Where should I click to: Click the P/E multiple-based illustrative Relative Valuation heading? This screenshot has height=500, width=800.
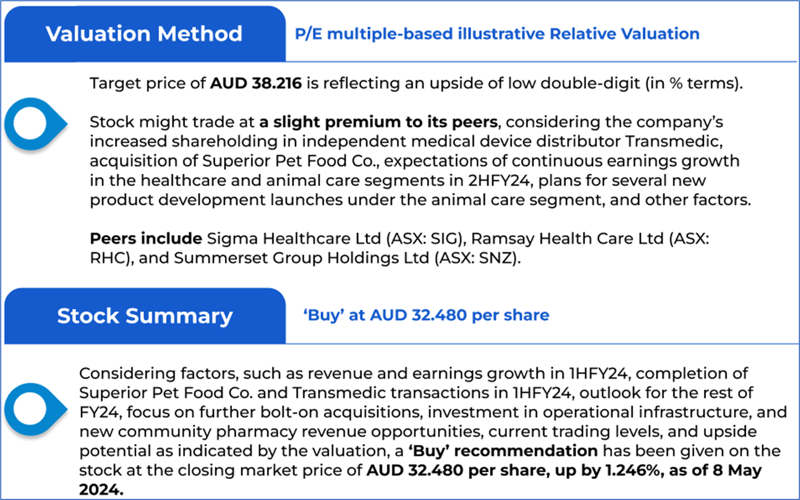pos(497,34)
